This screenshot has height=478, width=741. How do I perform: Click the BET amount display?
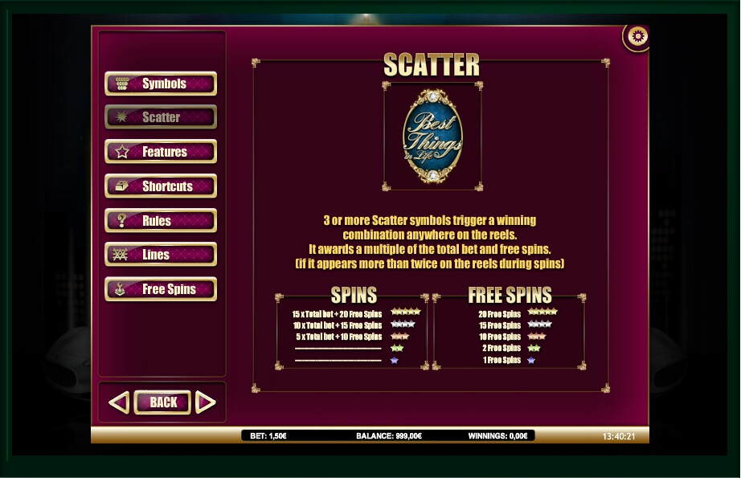tap(268, 436)
